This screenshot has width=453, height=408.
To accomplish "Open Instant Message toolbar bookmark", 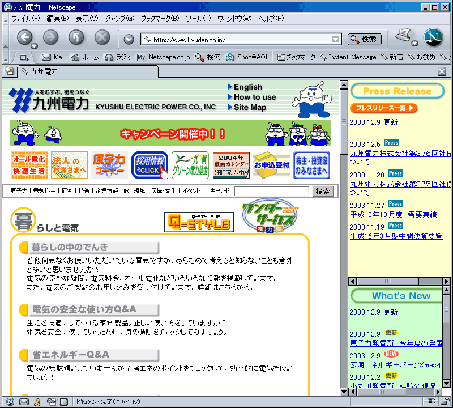I will [348, 57].
